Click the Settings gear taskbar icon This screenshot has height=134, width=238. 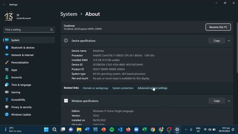pyautogui.click(x=177, y=130)
